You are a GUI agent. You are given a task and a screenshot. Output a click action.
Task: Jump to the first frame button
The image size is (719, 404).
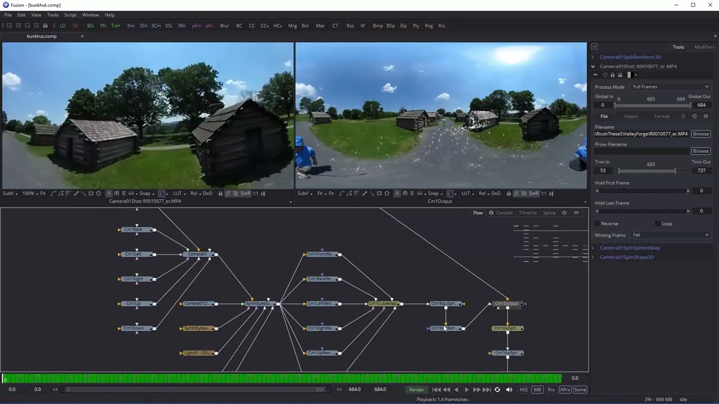click(x=436, y=389)
